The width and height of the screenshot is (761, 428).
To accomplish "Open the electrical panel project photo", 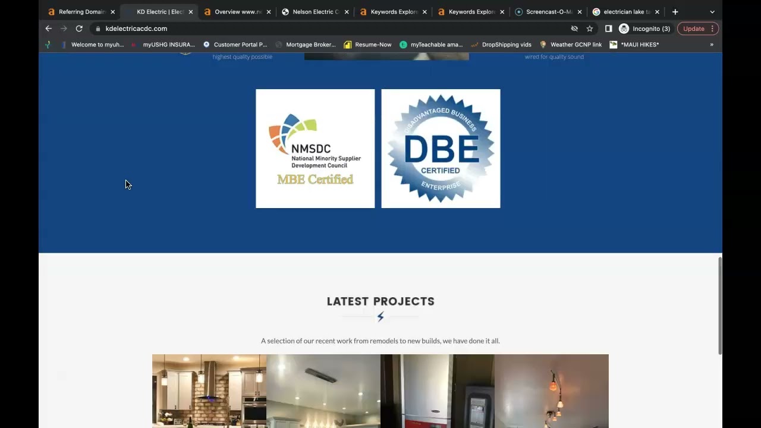I will [x=438, y=391].
